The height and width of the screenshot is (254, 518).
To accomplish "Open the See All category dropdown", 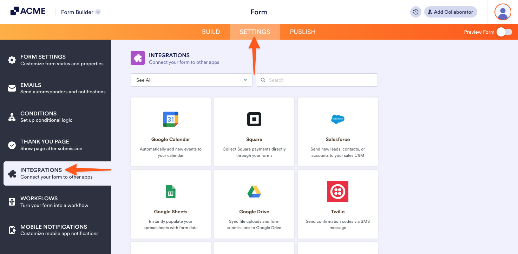I will click(x=191, y=80).
